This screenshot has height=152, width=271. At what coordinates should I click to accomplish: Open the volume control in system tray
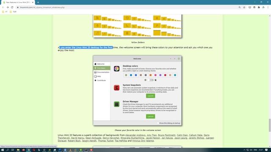tap(251, 150)
